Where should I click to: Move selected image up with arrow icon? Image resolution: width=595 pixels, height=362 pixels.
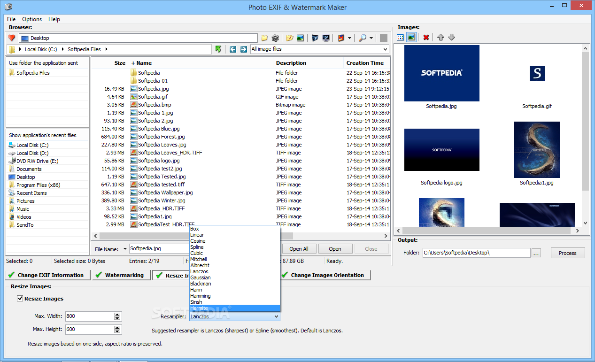coord(440,37)
